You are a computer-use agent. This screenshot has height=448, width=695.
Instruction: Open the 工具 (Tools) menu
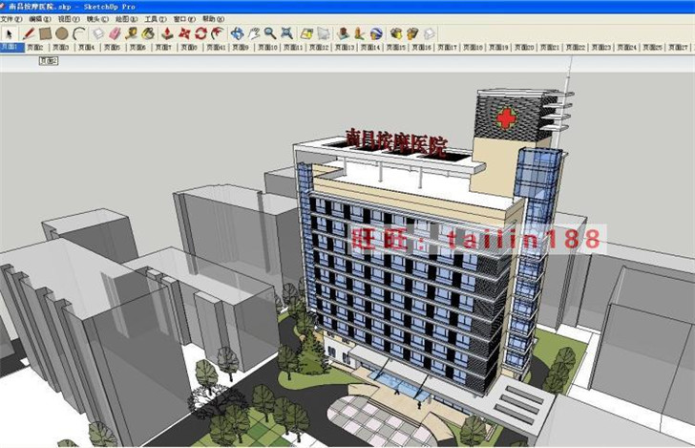click(x=156, y=19)
